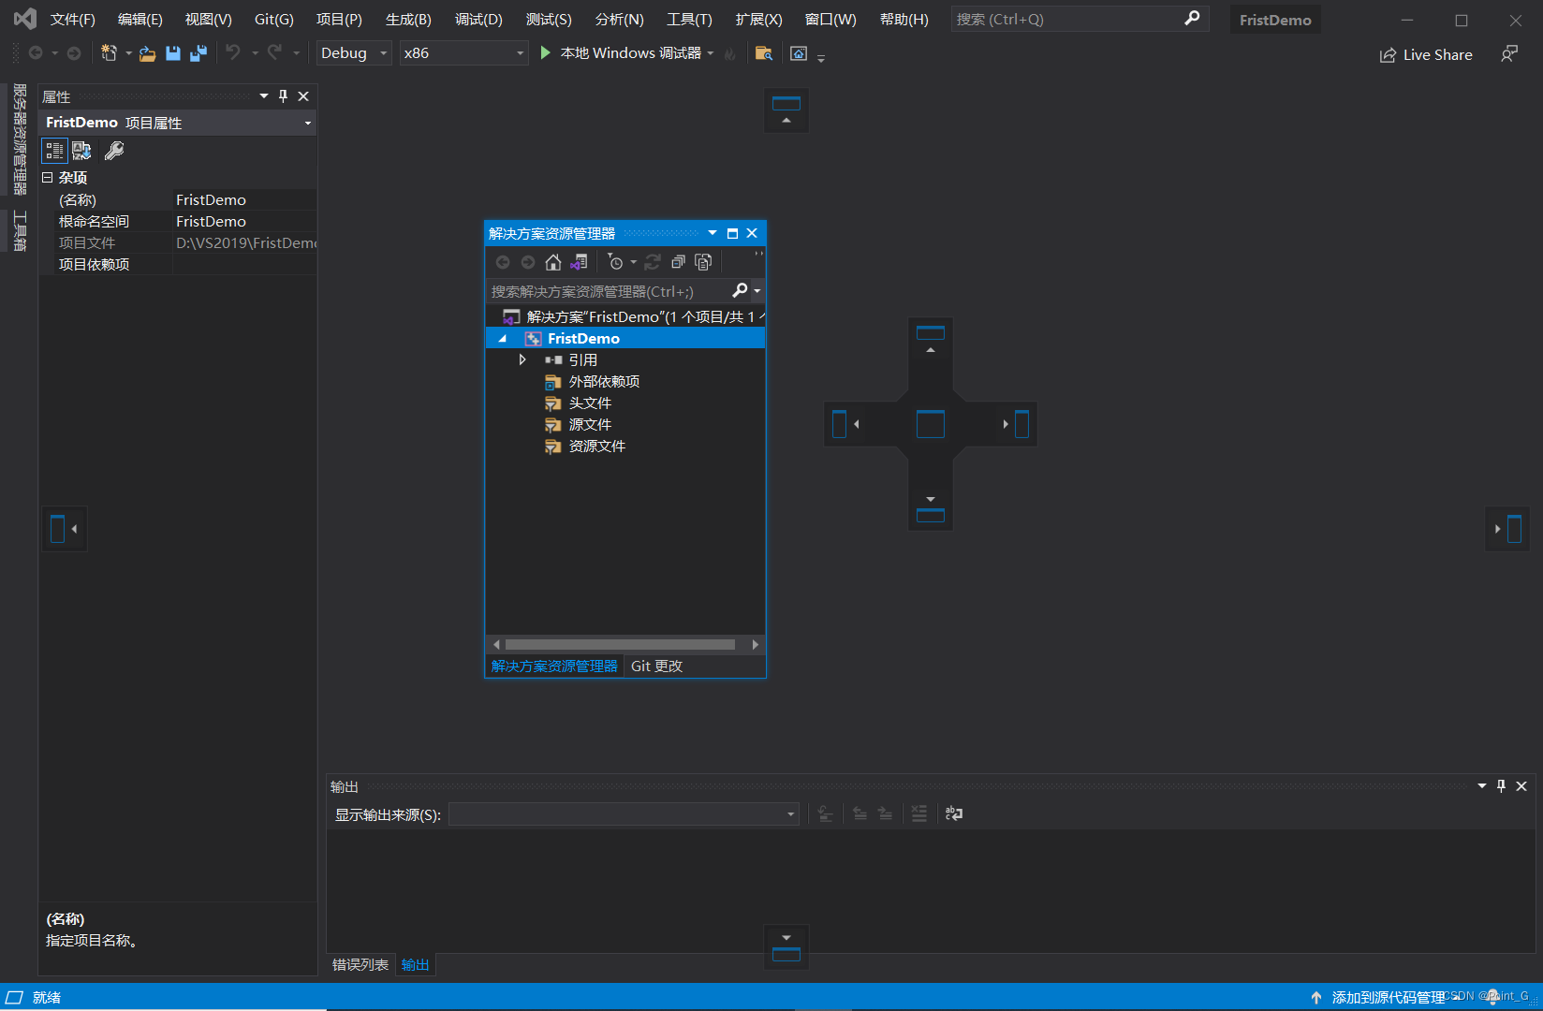
Task: Open Solution Explorer window options dropdown arrow
Action: (x=713, y=233)
